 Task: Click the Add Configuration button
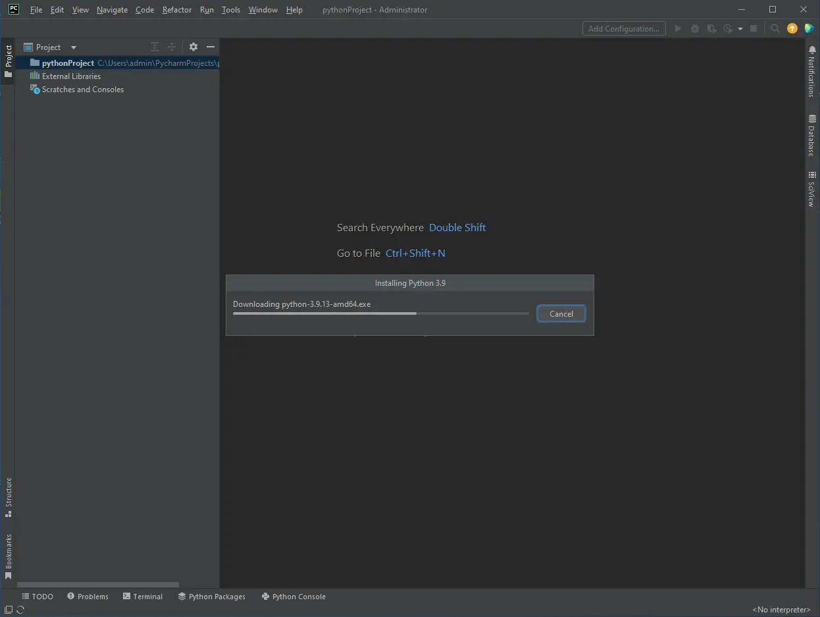(624, 28)
